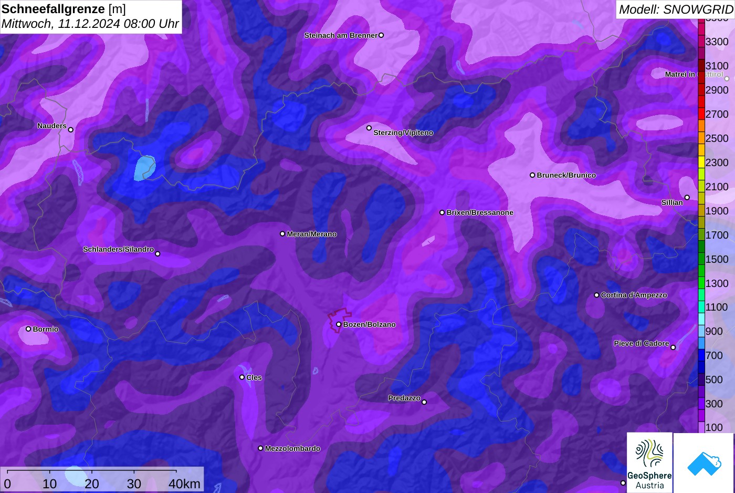Click the Pieve di Cadore label text
This screenshot has height=493, width=735.
tap(642, 343)
